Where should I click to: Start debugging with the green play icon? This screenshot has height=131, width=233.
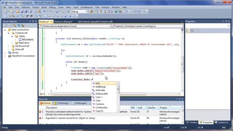68,11
